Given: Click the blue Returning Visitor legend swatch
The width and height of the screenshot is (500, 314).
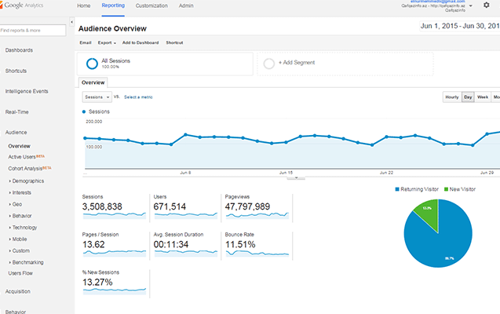Looking at the screenshot, I should coord(397,189).
